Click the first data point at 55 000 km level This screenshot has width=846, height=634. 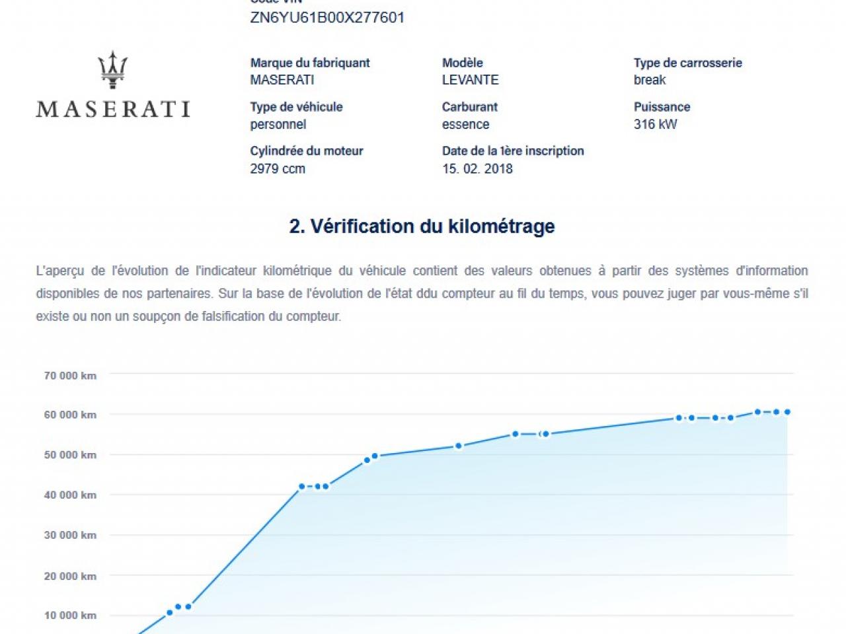(x=516, y=434)
